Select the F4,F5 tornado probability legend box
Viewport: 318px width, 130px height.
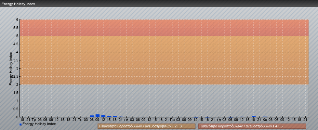252,126
